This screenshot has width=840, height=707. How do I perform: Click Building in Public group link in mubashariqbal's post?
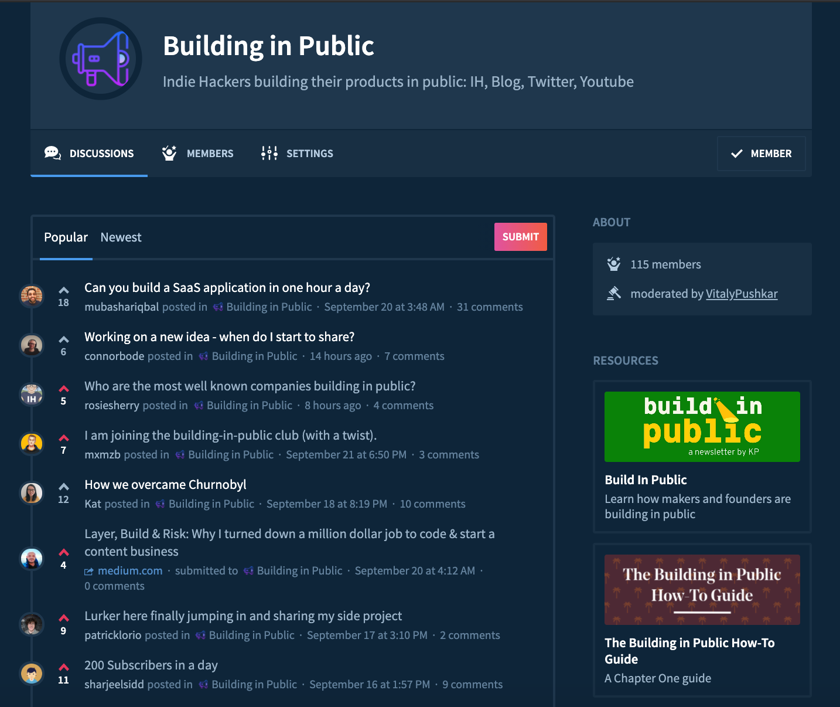pyautogui.click(x=269, y=307)
